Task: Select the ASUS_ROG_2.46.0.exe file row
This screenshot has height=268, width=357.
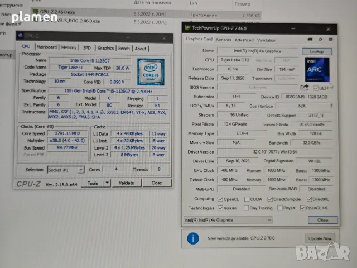Action: pyautogui.click(x=146, y=22)
